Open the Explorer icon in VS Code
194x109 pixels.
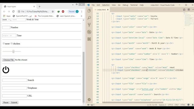tap(89, 11)
